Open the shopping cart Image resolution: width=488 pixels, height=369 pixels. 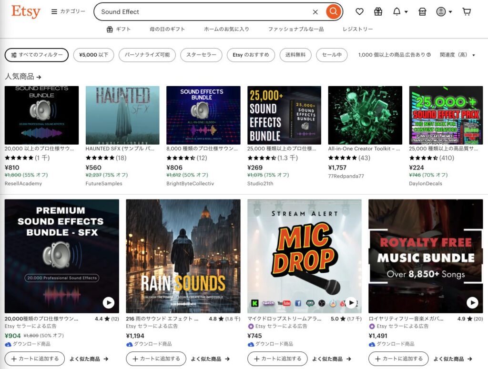point(467,11)
